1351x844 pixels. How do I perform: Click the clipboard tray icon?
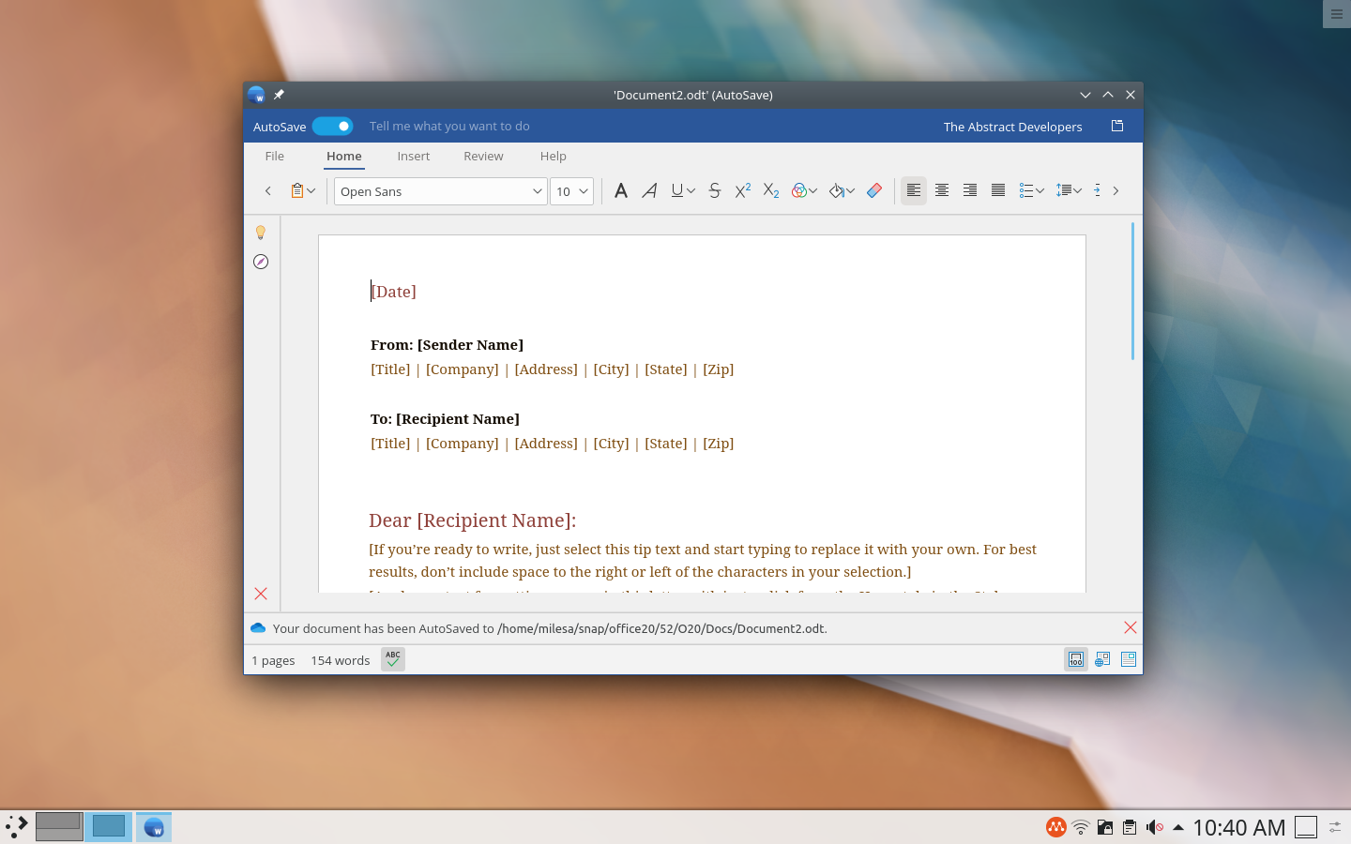[x=1130, y=827]
